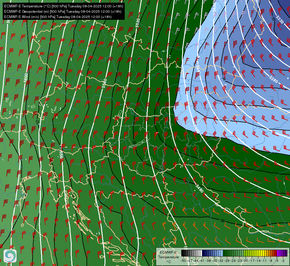Click the -38 value in the legend
290x266 pixels.
click(208, 261)
